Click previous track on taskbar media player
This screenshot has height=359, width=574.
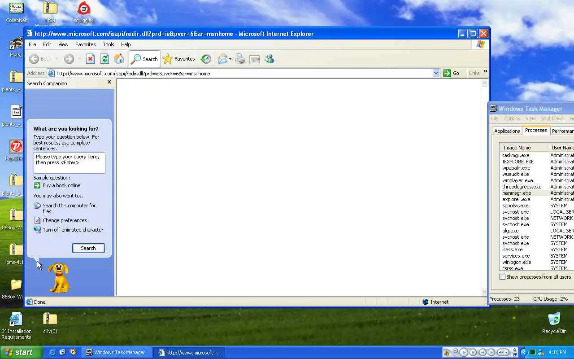pyautogui.click(x=482, y=353)
